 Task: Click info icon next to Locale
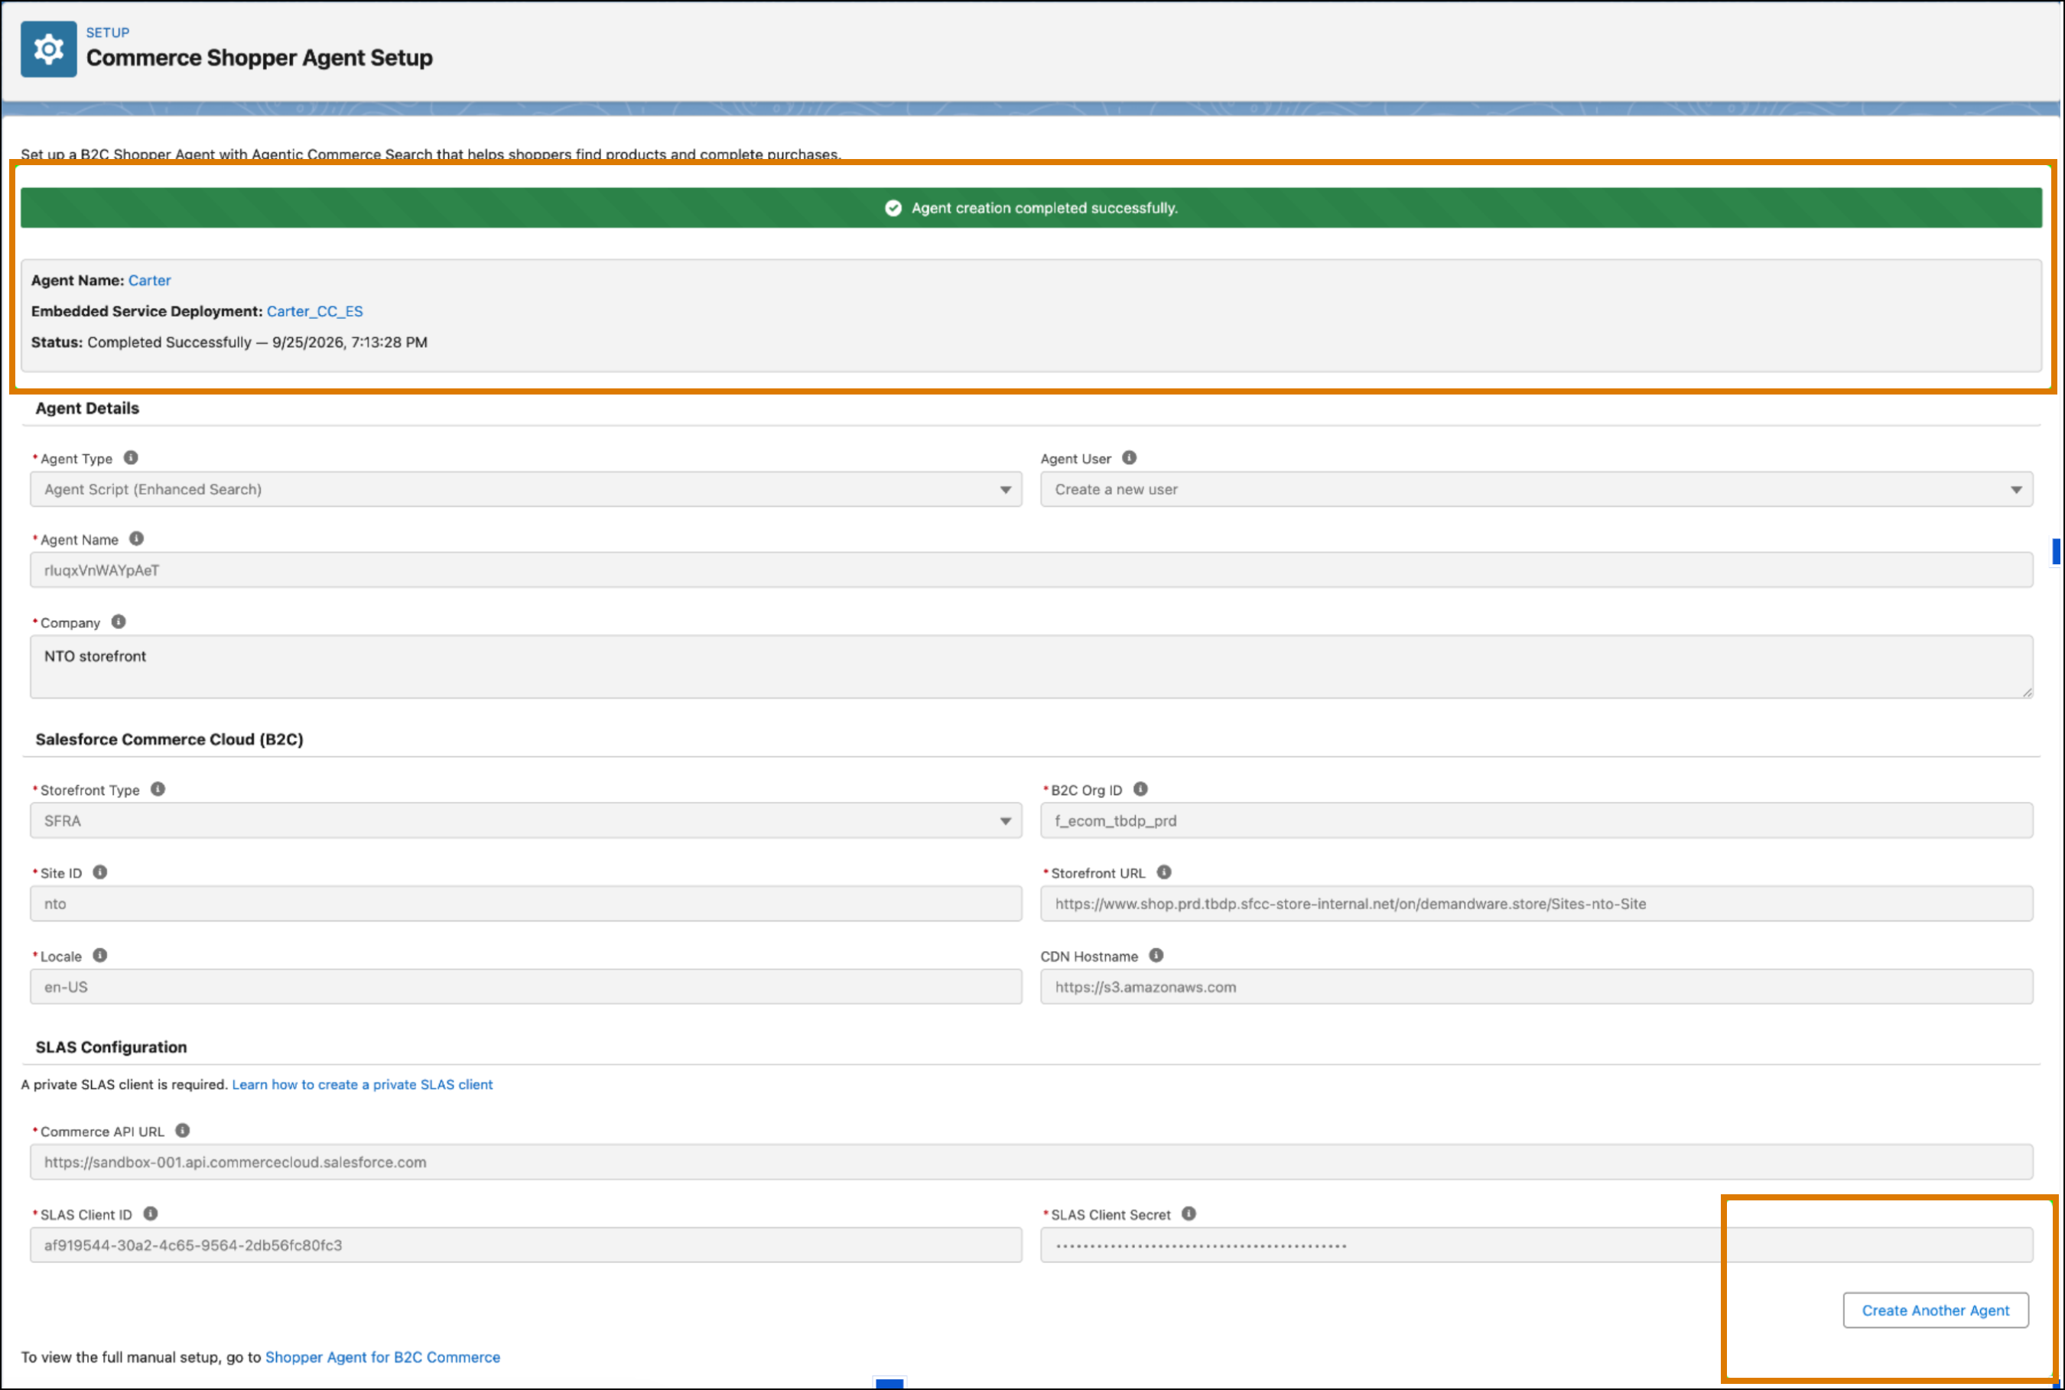tap(100, 956)
